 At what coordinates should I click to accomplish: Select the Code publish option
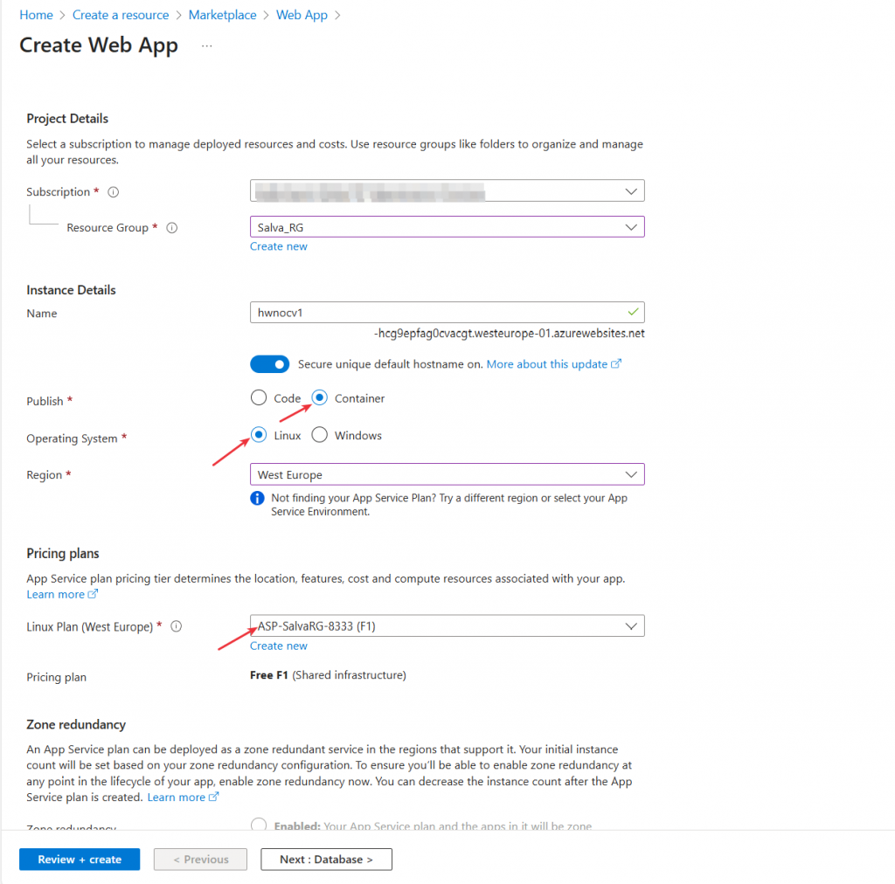(259, 398)
